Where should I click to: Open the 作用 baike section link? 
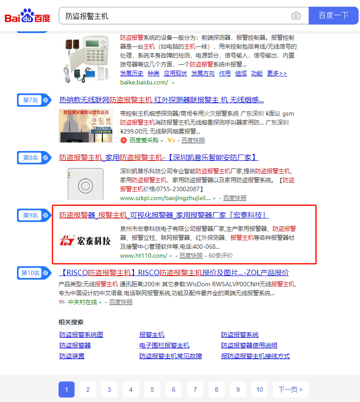(x=225, y=73)
